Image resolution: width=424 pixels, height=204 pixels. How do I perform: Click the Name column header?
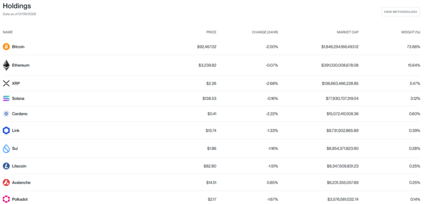tap(8, 32)
